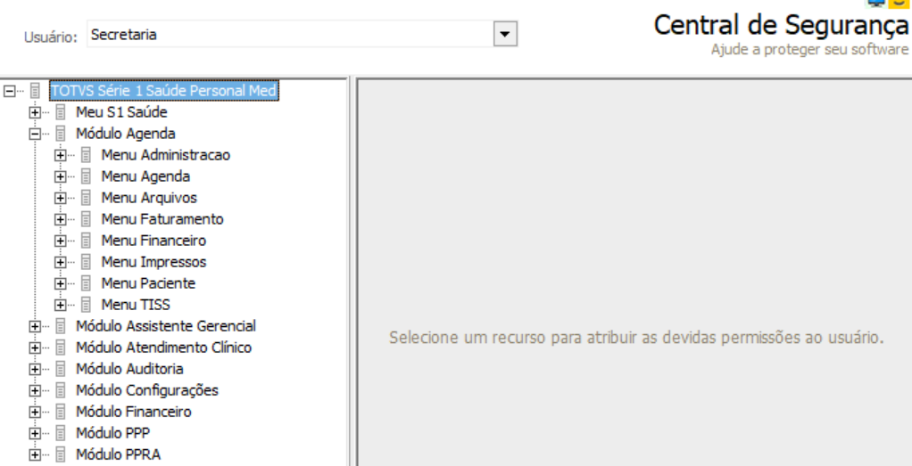912x466 pixels.
Task: Select the Módulo Financeiro tree item
Action: [134, 412]
